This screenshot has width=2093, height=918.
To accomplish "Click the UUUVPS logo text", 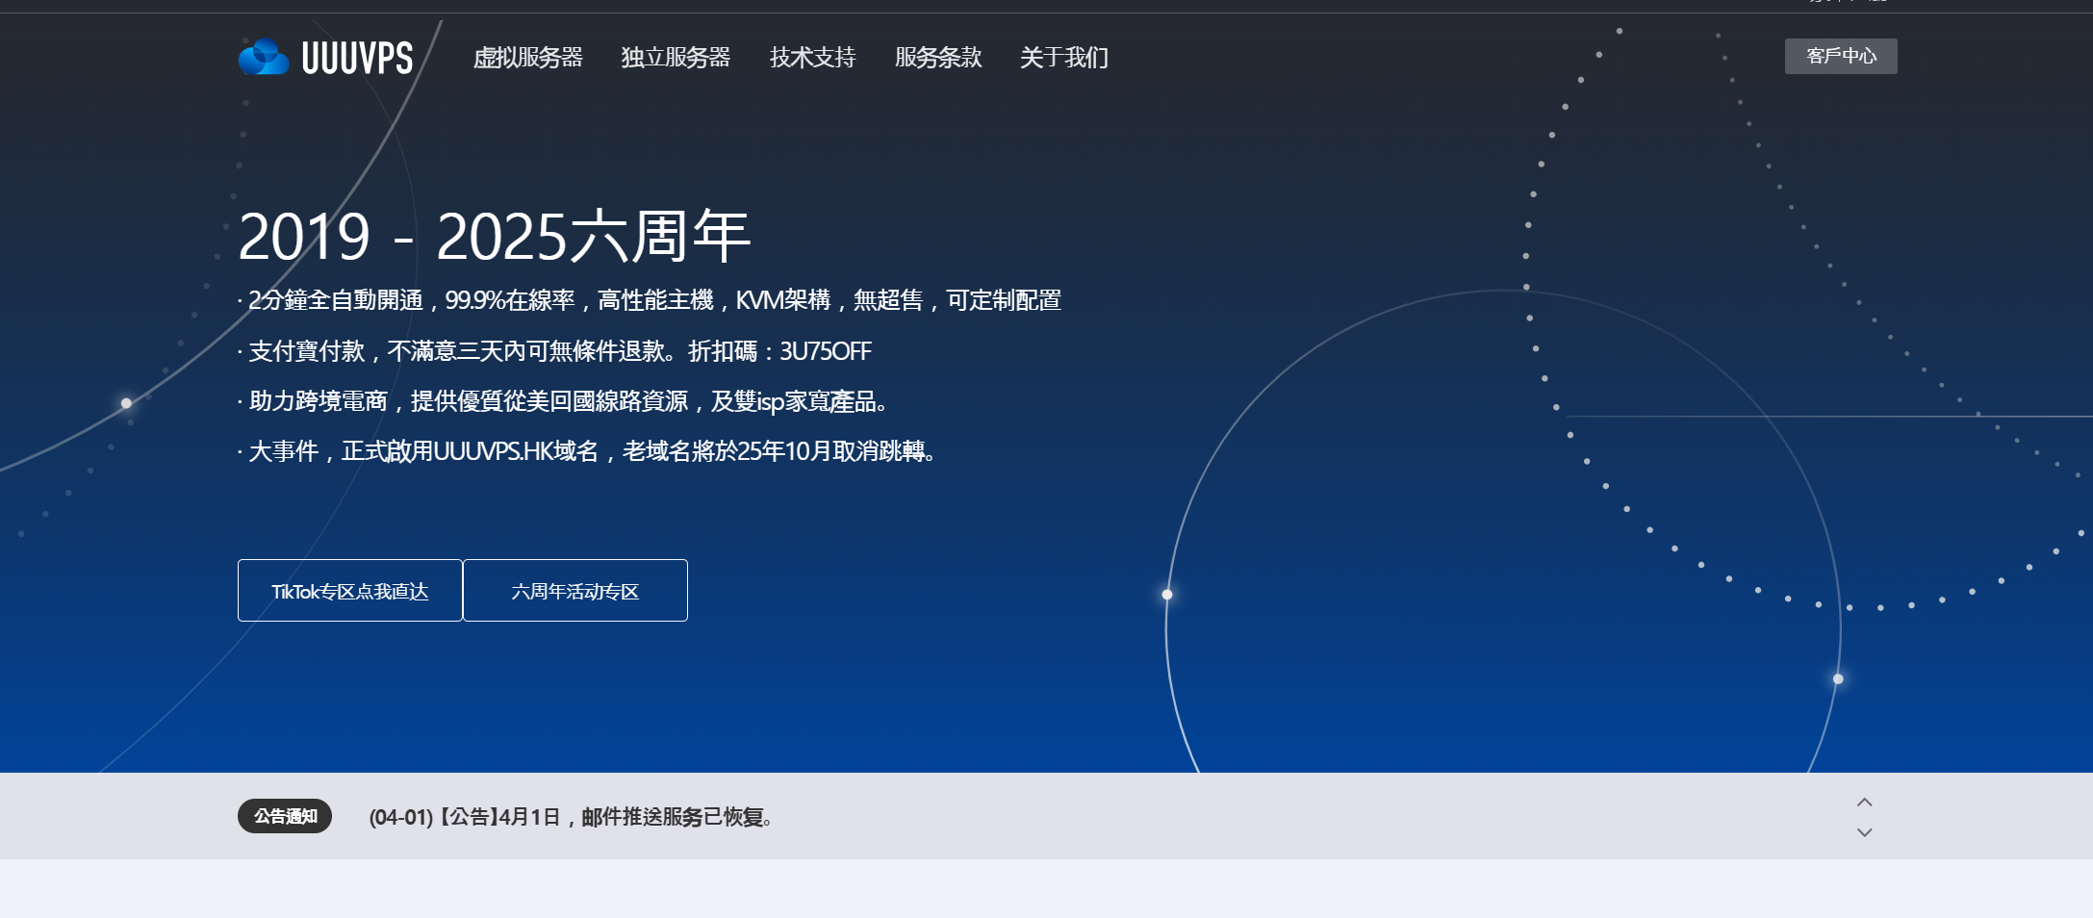I will [x=357, y=59].
